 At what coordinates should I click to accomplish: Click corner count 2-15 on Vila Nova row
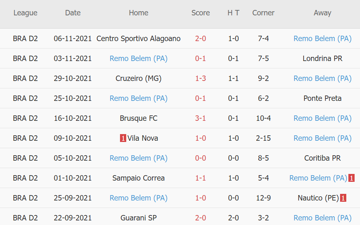coord(263,138)
